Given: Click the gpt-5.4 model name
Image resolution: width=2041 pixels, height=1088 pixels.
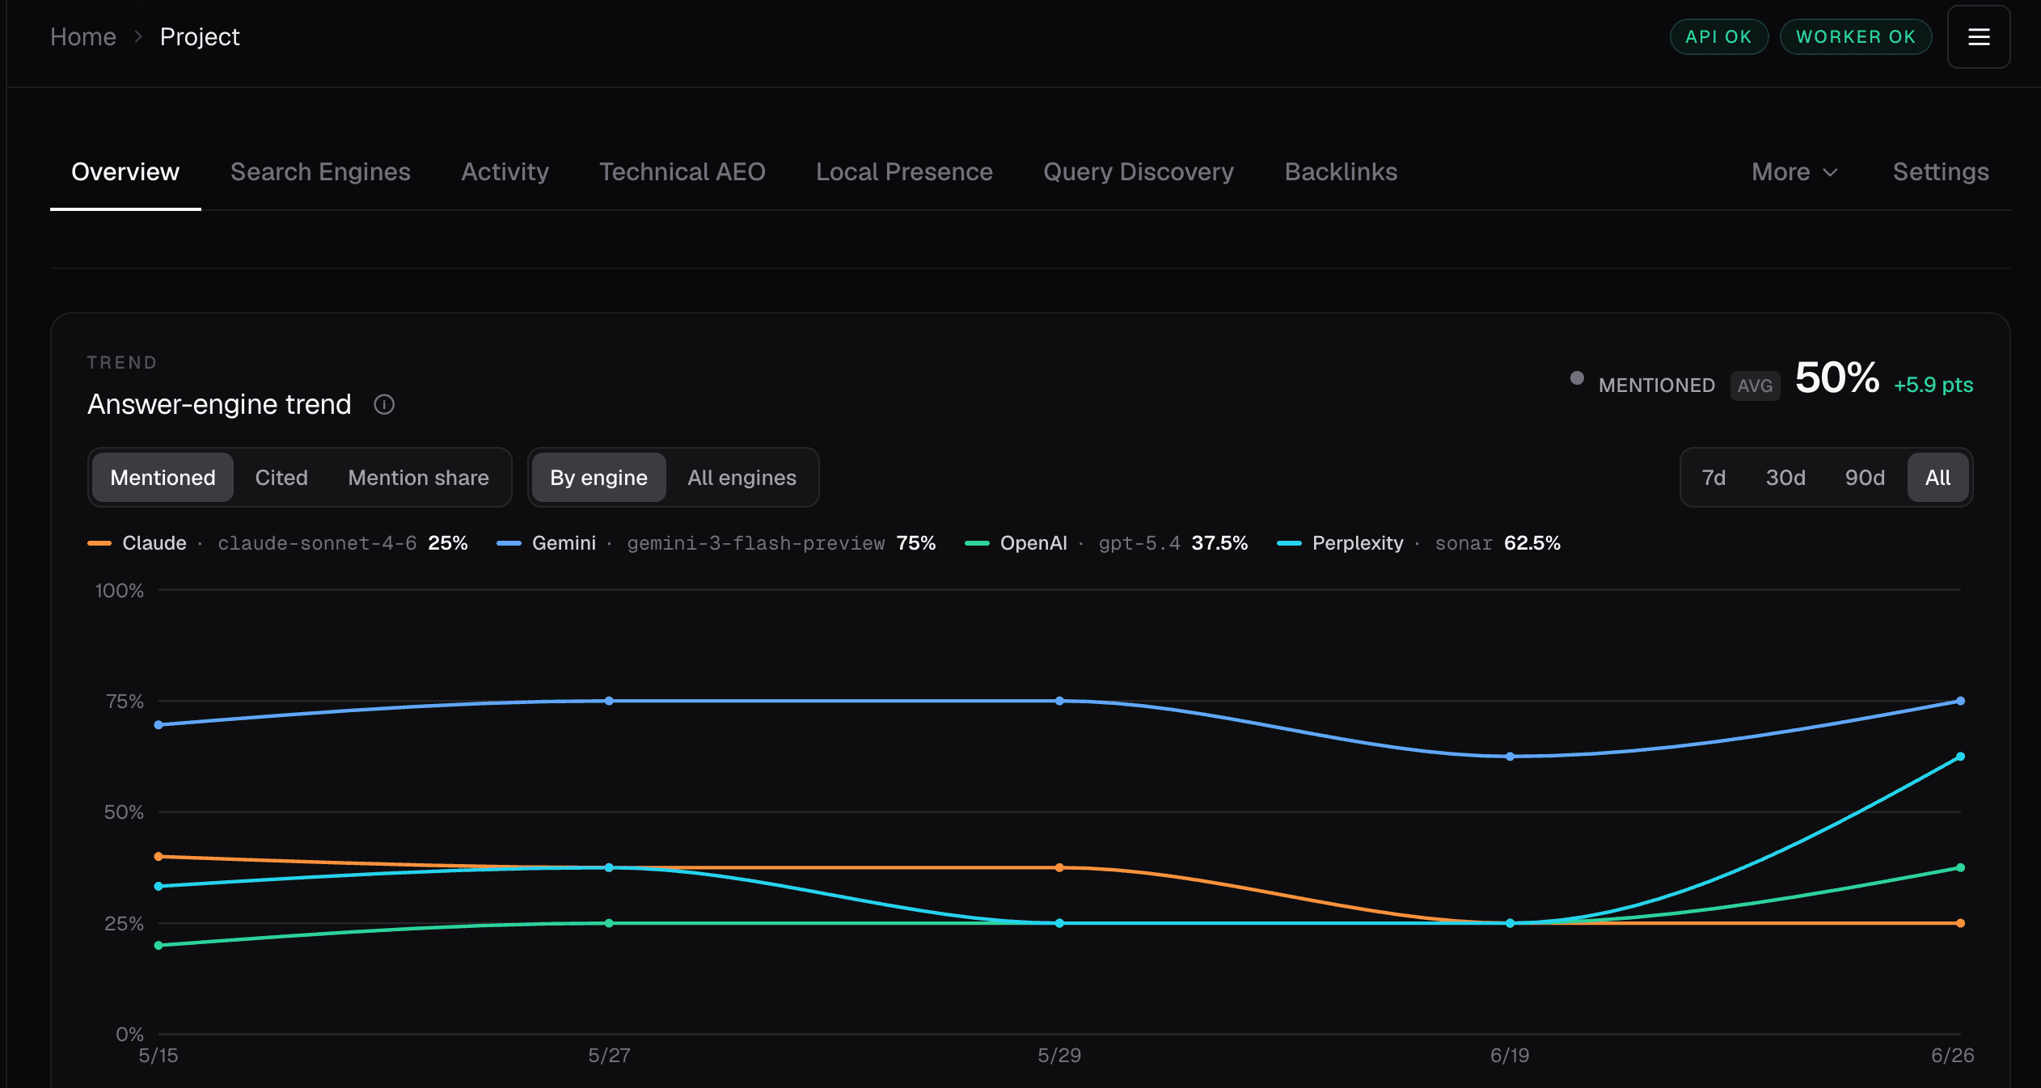Looking at the screenshot, I should tap(1139, 543).
